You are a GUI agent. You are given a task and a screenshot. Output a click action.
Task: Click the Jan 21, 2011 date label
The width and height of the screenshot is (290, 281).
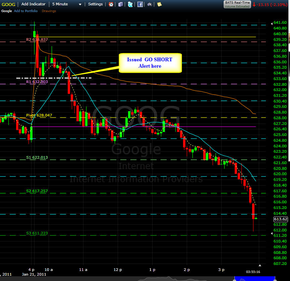click(34, 274)
